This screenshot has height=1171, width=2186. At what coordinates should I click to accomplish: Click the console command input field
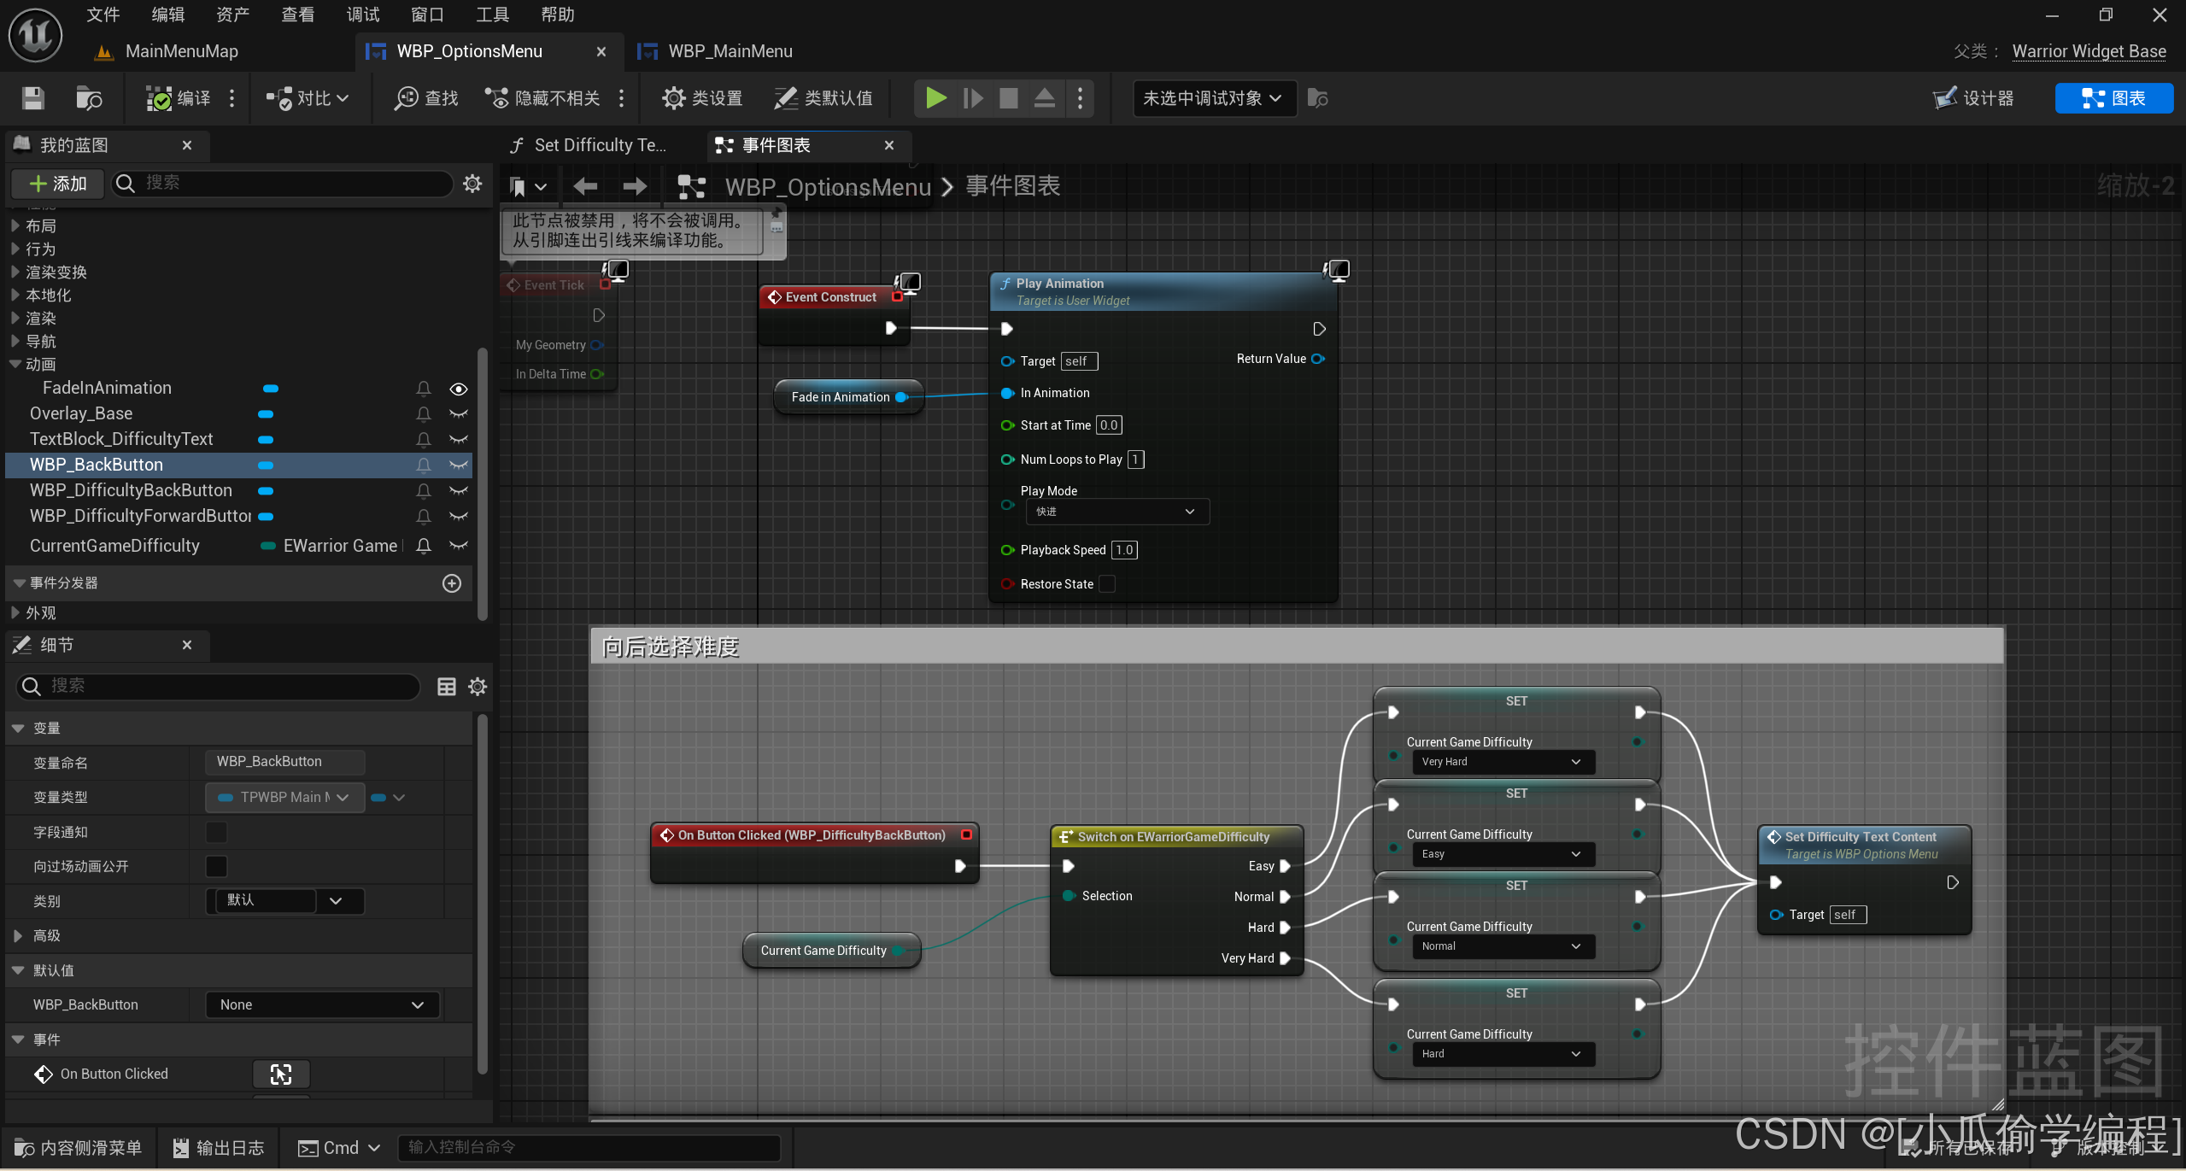589,1147
